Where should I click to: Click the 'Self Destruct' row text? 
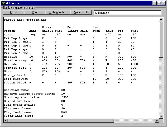(x=16, y=79)
